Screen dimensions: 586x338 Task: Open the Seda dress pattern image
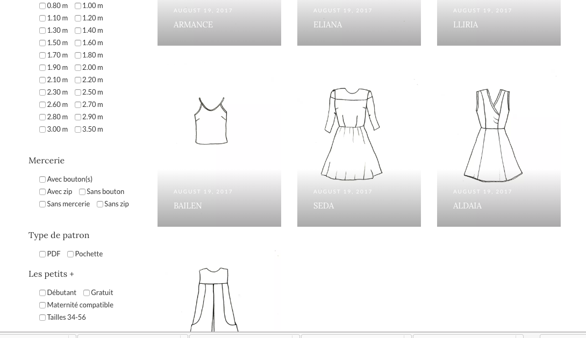[352, 133]
